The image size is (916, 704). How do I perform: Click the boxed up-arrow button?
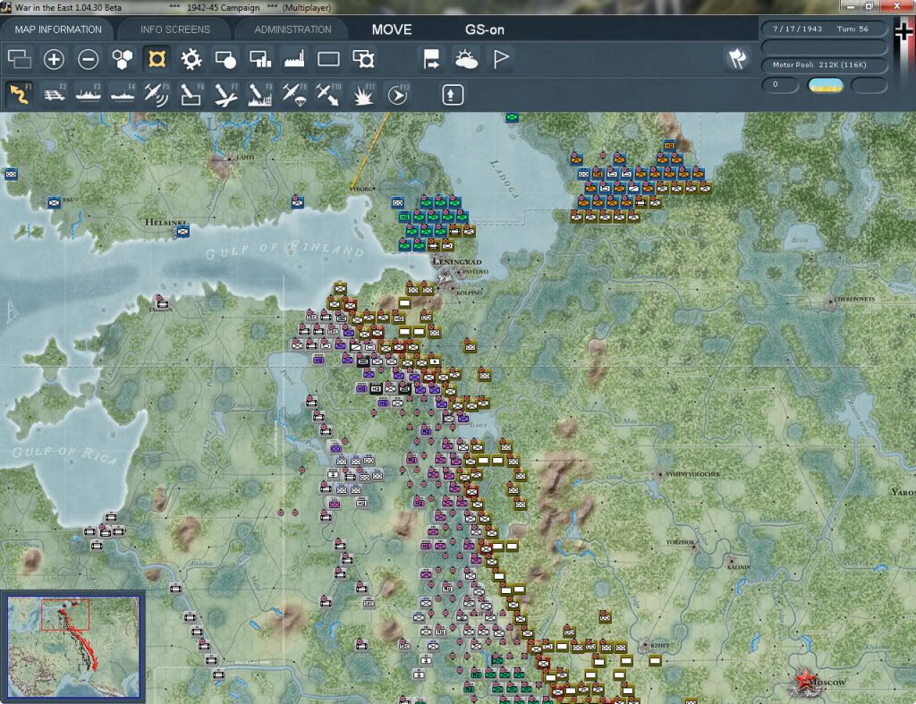[452, 95]
